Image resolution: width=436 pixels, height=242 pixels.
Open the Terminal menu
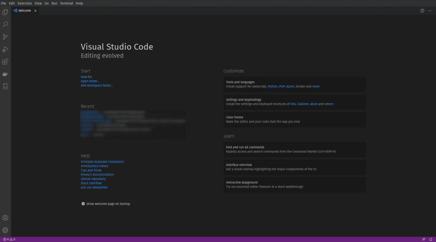pos(66,3)
